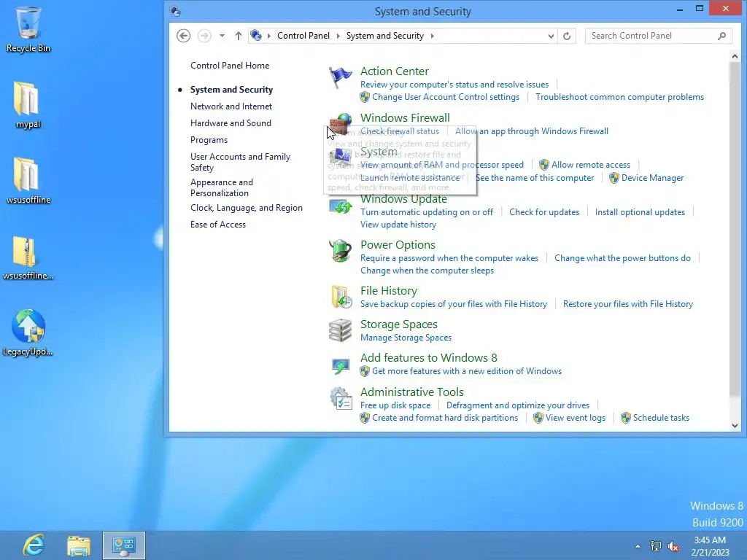The height and width of the screenshot is (560, 747).
Task: Click the Administrative Tools gear icon
Action: click(341, 399)
